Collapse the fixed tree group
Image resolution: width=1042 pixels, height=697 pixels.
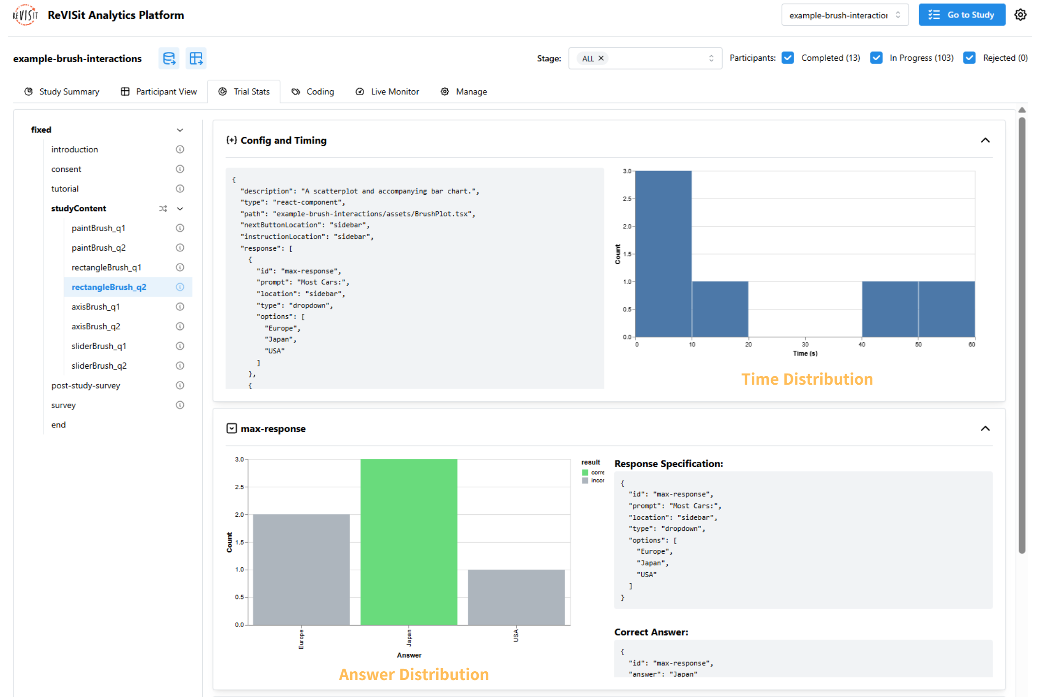tap(180, 130)
